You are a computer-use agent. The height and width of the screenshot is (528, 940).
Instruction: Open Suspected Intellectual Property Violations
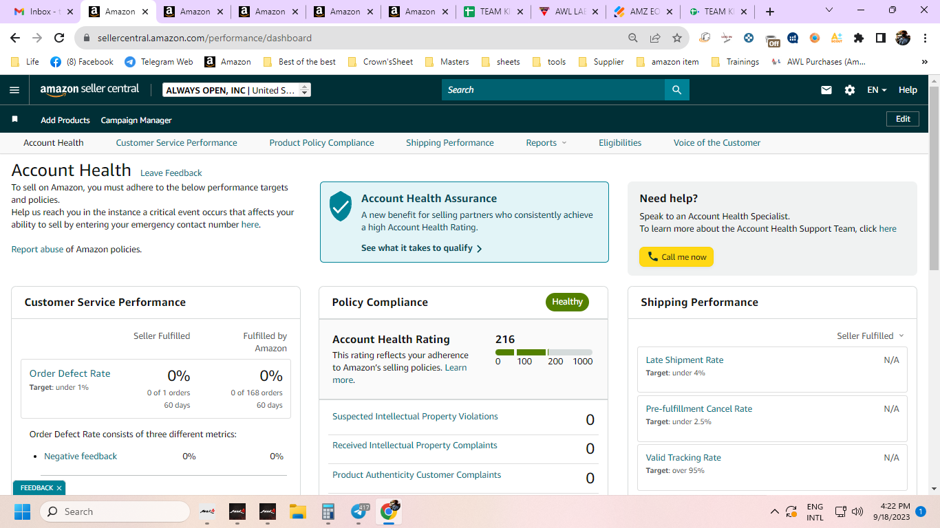point(415,417)
